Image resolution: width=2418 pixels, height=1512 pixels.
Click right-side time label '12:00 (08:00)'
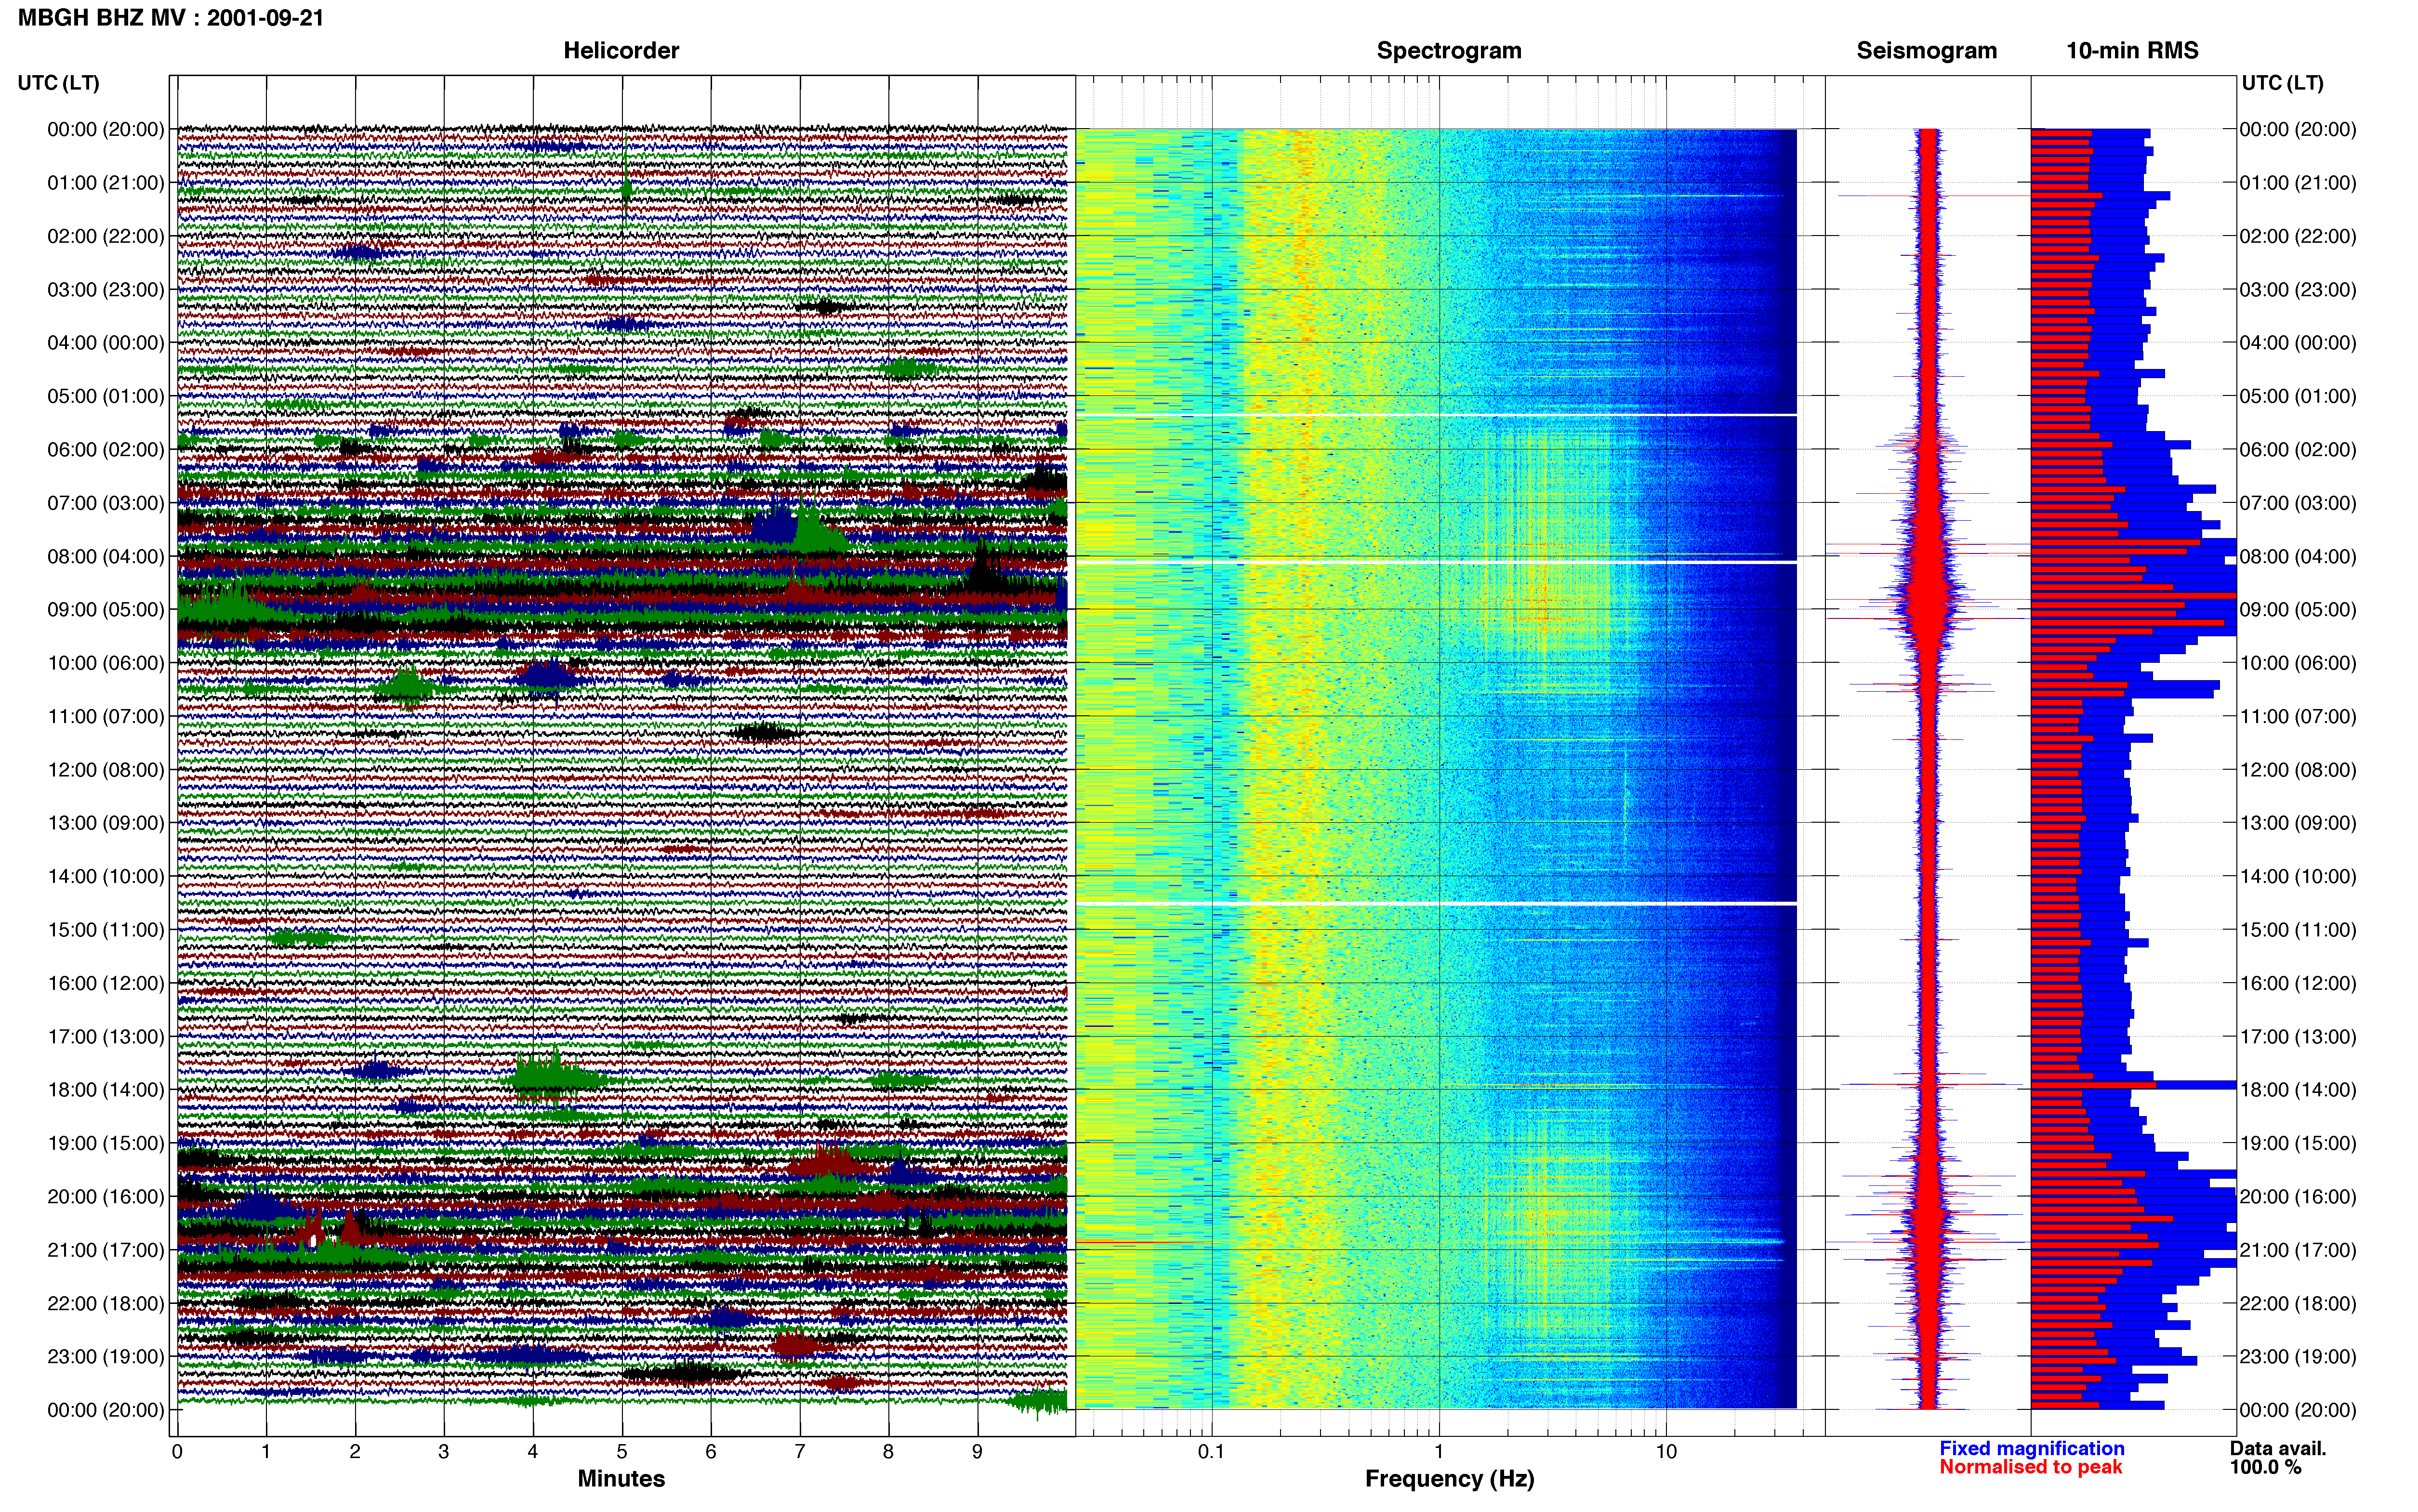pos(2298,770)
